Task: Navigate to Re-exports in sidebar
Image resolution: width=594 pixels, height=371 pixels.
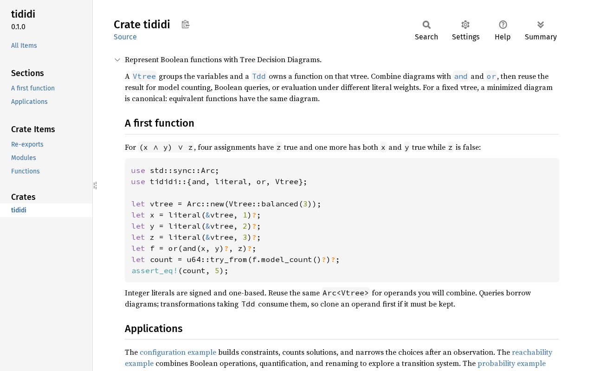Action: click(x=27, y=144)
